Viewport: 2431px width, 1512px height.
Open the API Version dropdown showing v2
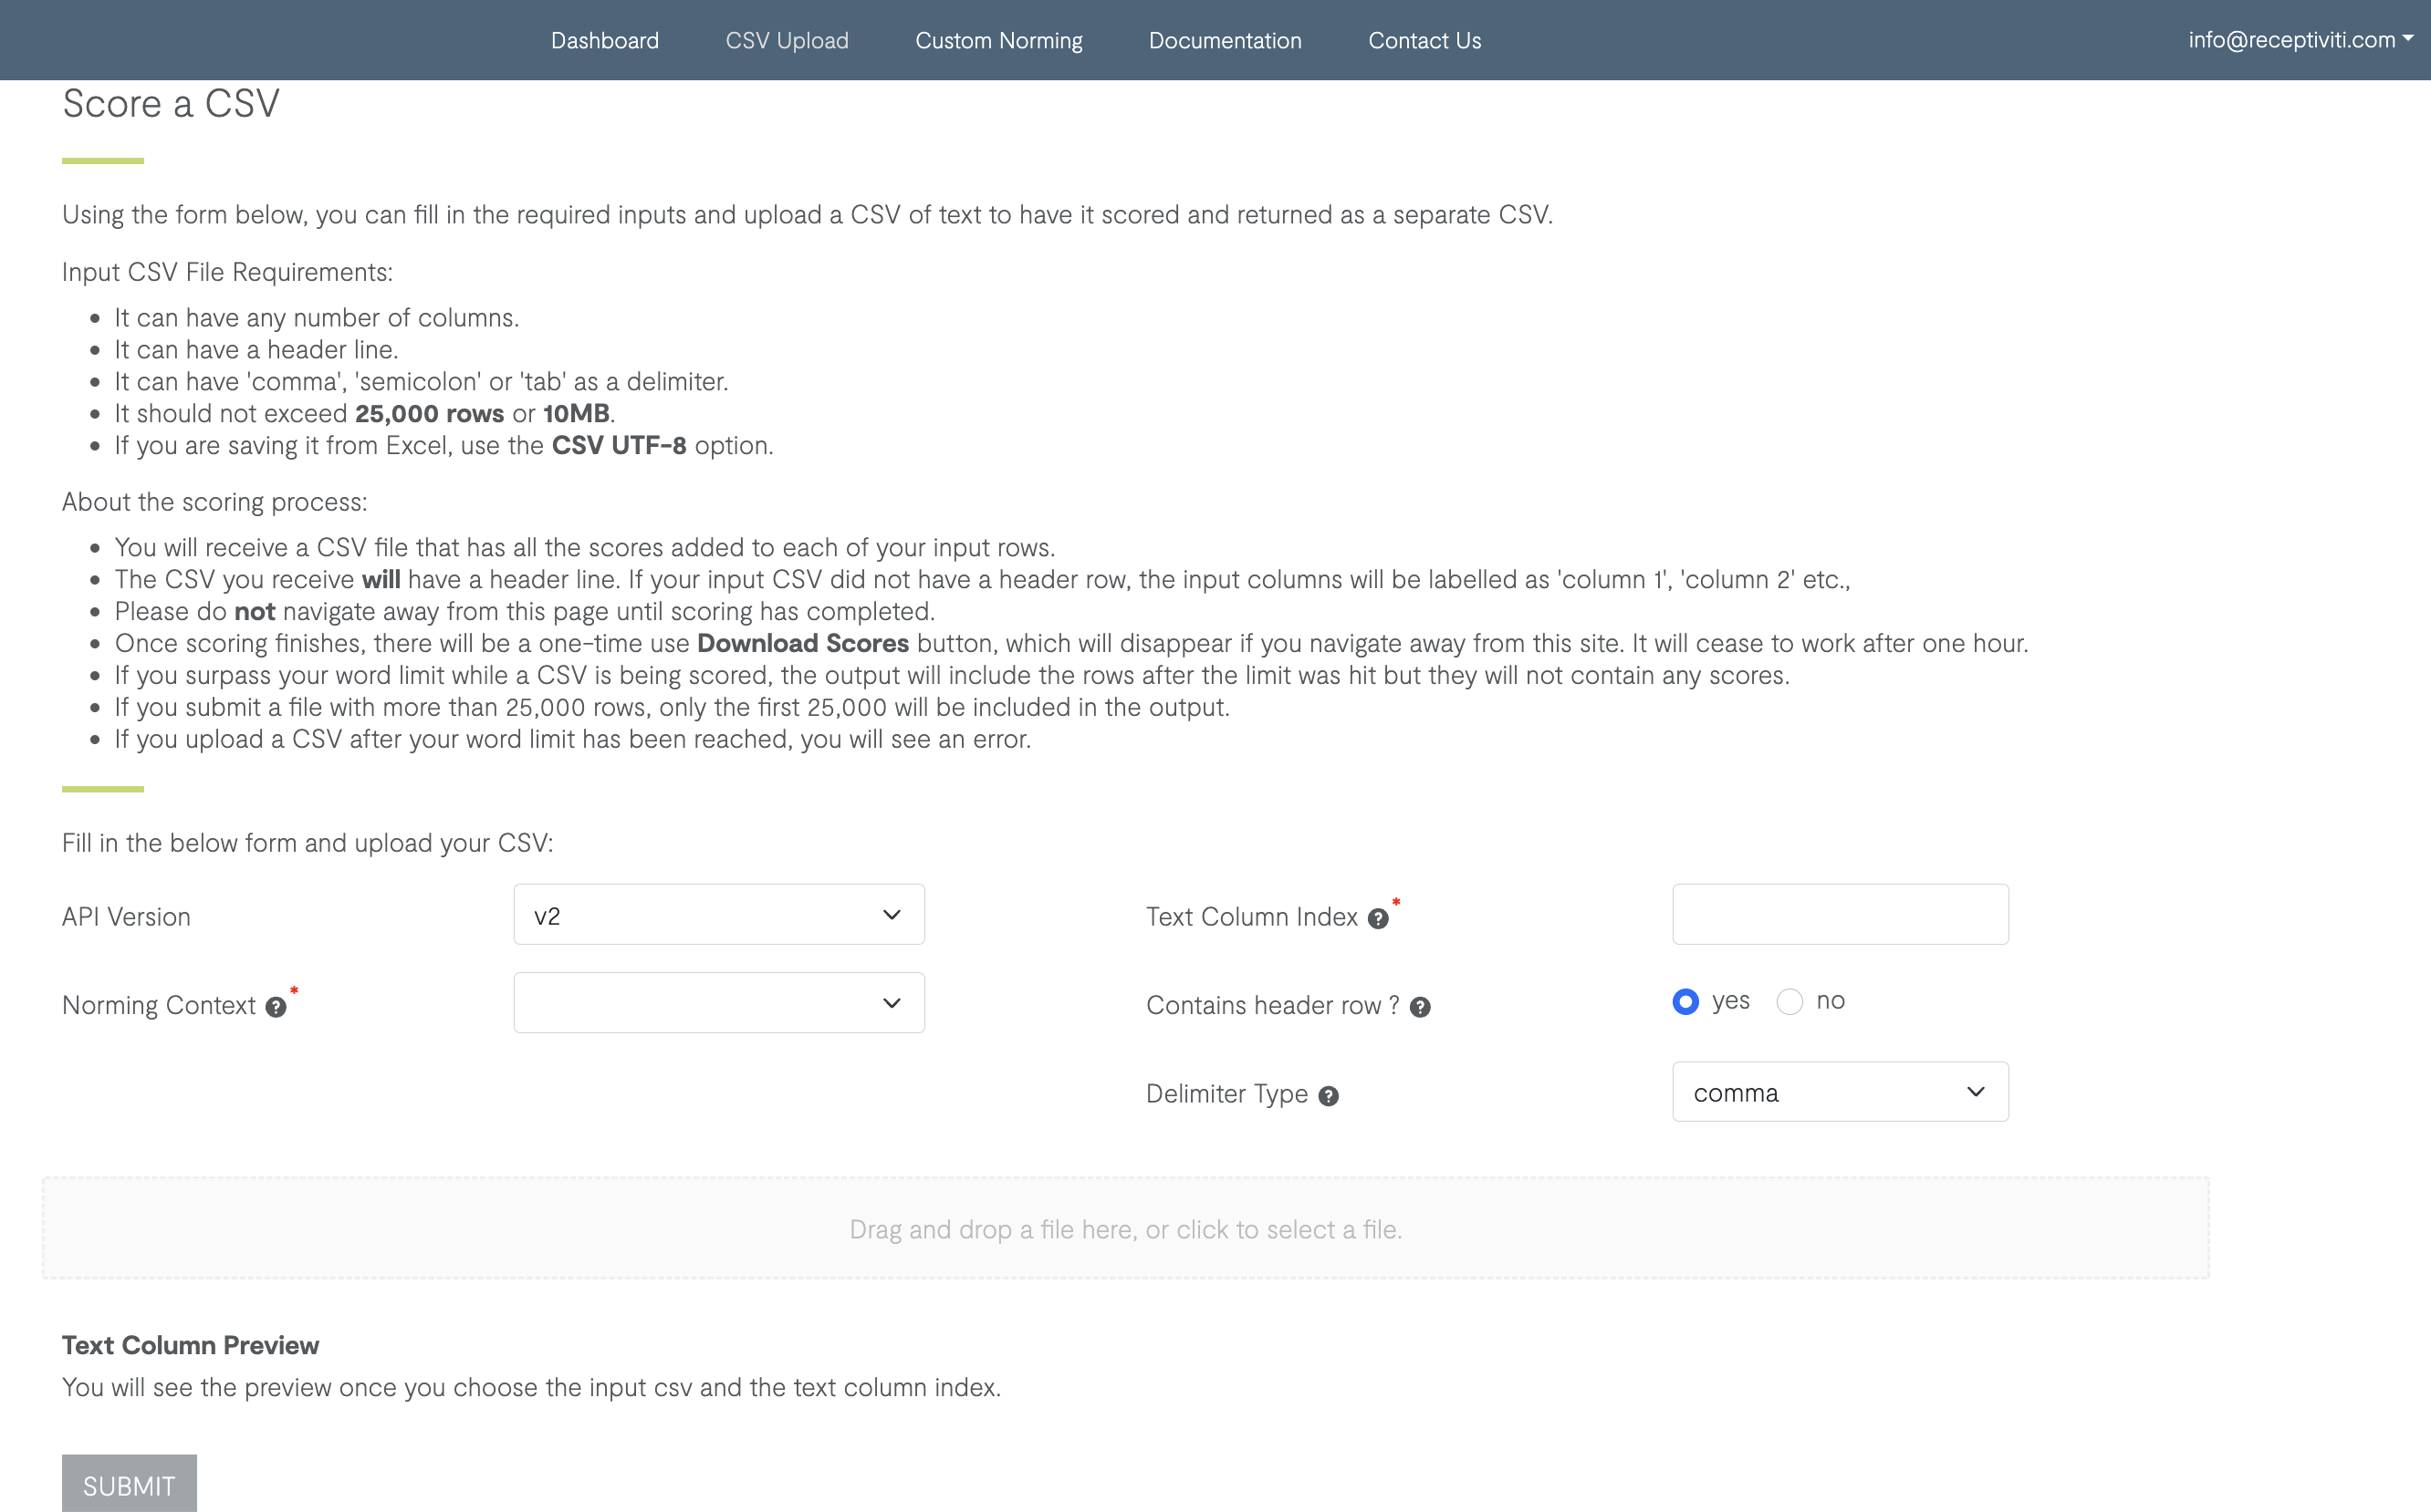click(718, 914)
